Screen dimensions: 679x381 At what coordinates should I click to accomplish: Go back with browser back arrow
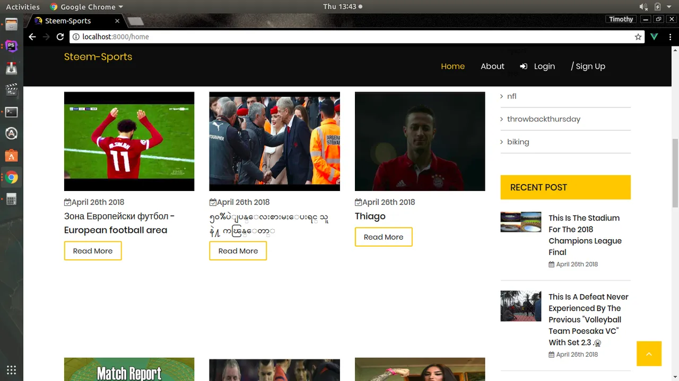(x=32, y=37)
